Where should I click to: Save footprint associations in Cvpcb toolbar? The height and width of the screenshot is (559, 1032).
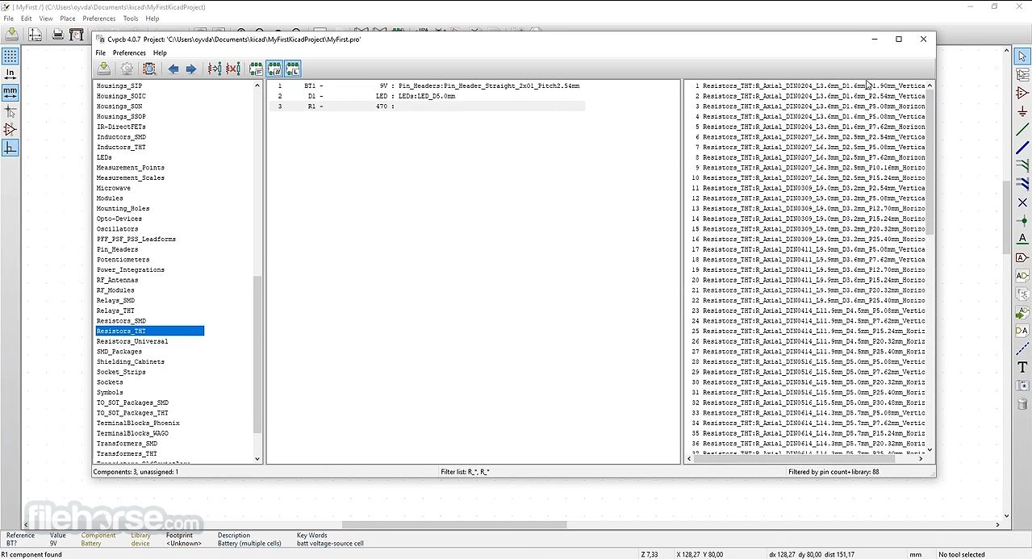pos(103,69)
